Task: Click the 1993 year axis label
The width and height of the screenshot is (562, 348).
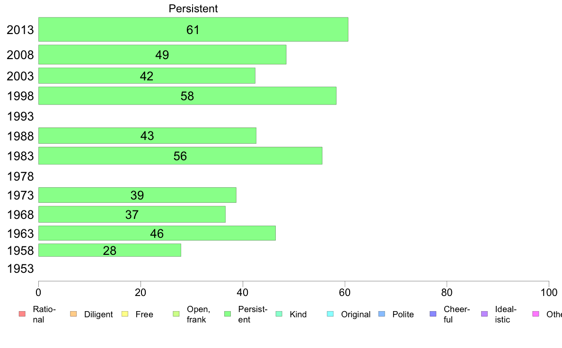Action: coord(20,116)
